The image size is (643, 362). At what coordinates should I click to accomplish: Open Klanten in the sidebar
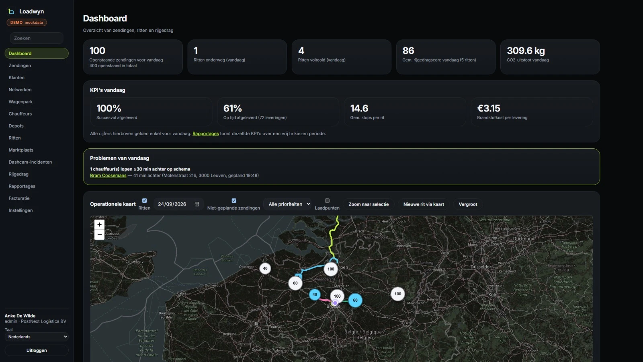[37, 78]
